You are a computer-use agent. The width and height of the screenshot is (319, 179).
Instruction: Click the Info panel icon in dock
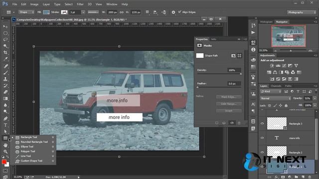coord(253,50)
